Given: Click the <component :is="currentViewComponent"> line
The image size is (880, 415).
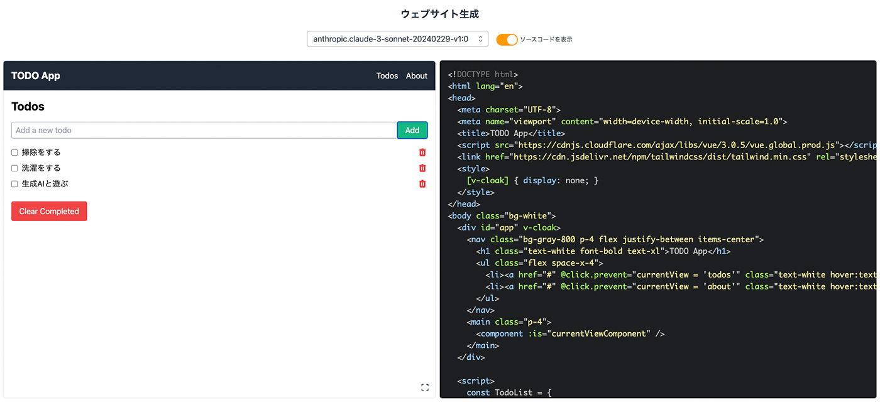Looking at the screenshot, I should (570, 333).
